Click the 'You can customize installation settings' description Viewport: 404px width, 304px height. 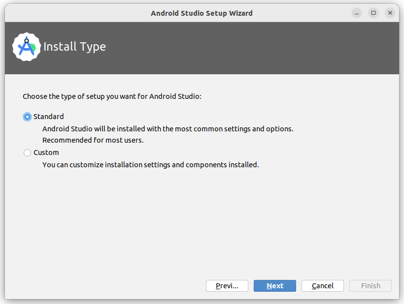[x=150, y=165]
